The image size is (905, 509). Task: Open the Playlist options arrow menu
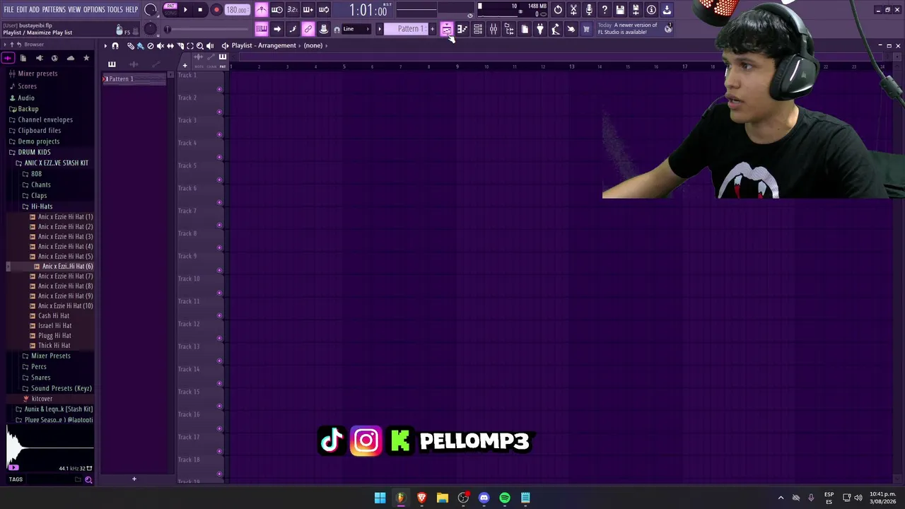[105, 46]
